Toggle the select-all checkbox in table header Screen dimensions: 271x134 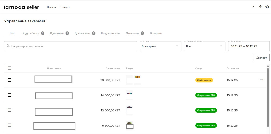10,68
